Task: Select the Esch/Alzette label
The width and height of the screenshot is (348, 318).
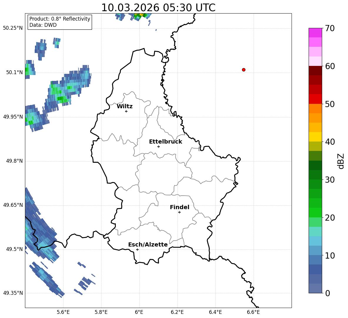Action: 148,244
